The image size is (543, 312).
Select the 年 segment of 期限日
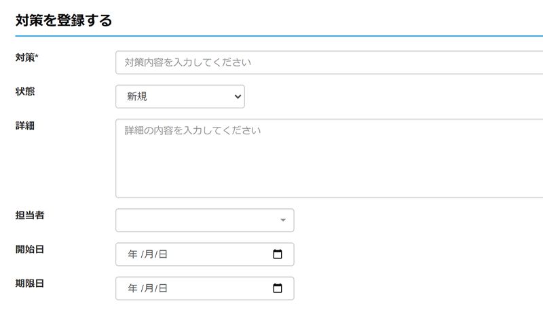point(132,288)
